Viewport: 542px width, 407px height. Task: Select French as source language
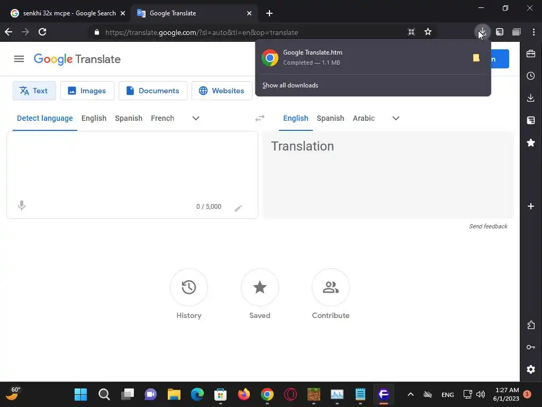pyautogui.click(x=162, y=118)
